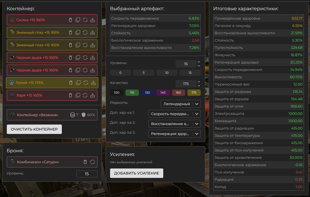The width and height of the screenshot is (310, 197).
Task: Delete the Силки +15 160% artifact
Action: pyautogui.click(x=70, y=20)
